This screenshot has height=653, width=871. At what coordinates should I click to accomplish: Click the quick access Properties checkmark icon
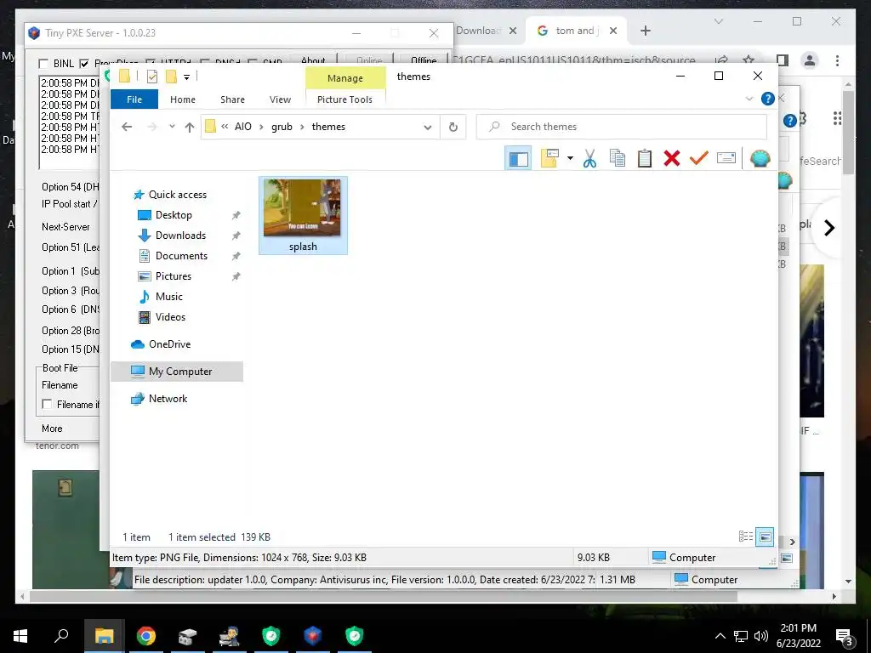point(152,77)
